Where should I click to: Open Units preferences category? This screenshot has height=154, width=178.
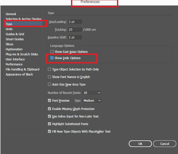click(x=9, y=29)
